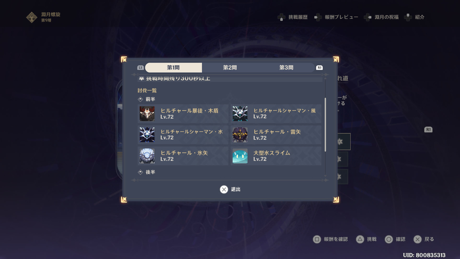The width and height of the screenshot is (460, 259).
Task: Collapse the 前半 section marker
Action: tap(140, 99)
